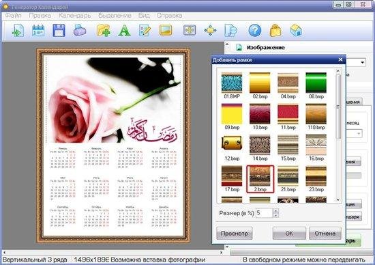Click the rose photo on the calendar
Screen dimensions: 375x265
point(113,100)
